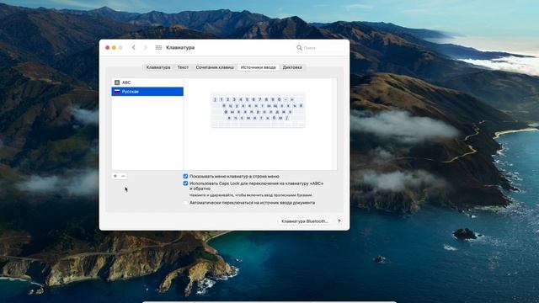Click the Russian keyboard layout preview

coord(258,110)
